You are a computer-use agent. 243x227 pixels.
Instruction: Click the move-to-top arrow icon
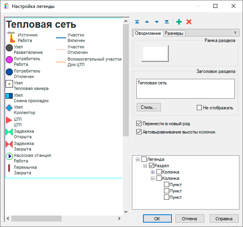click(x=137, y=22)
